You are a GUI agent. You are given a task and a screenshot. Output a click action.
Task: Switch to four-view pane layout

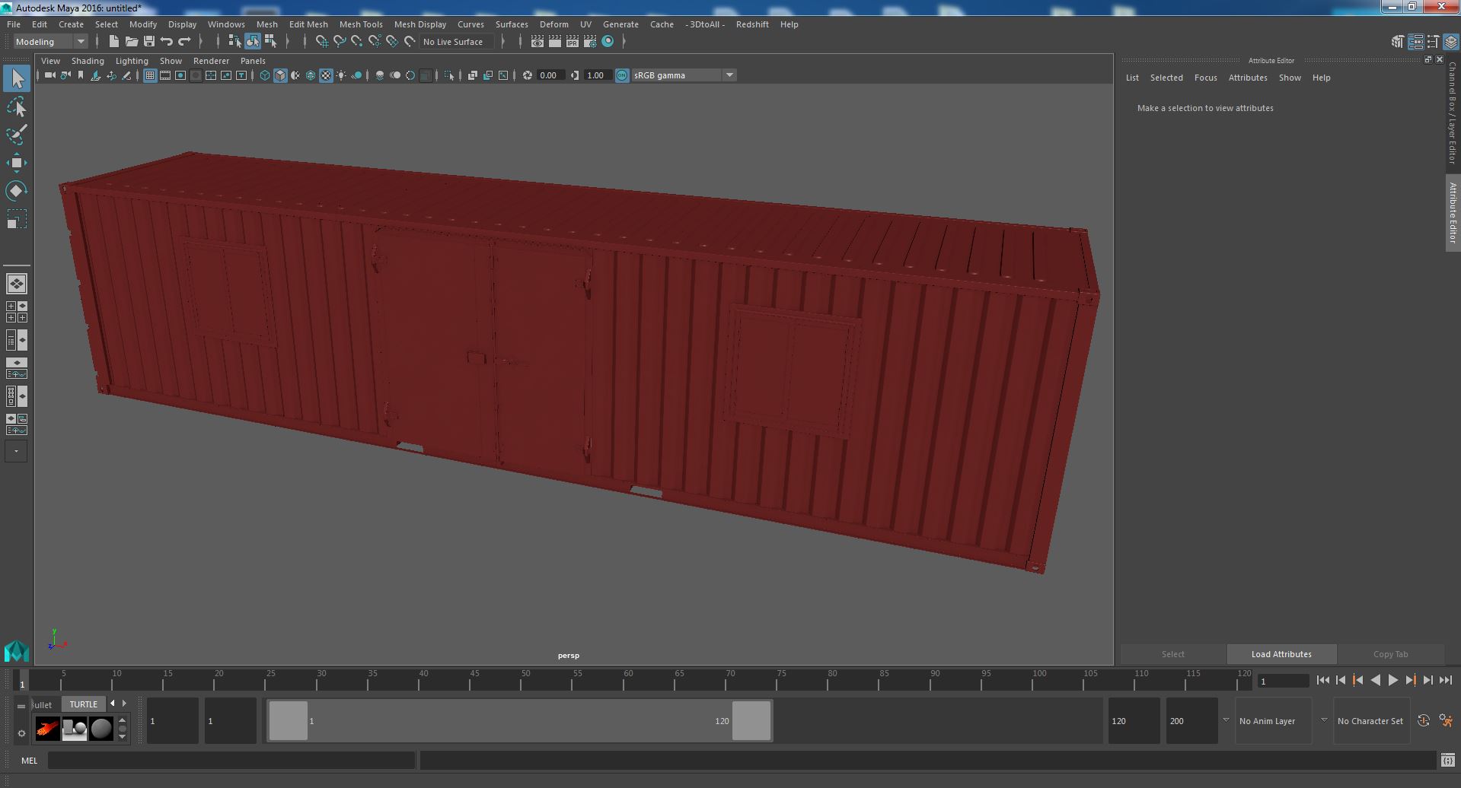(17, 312)
